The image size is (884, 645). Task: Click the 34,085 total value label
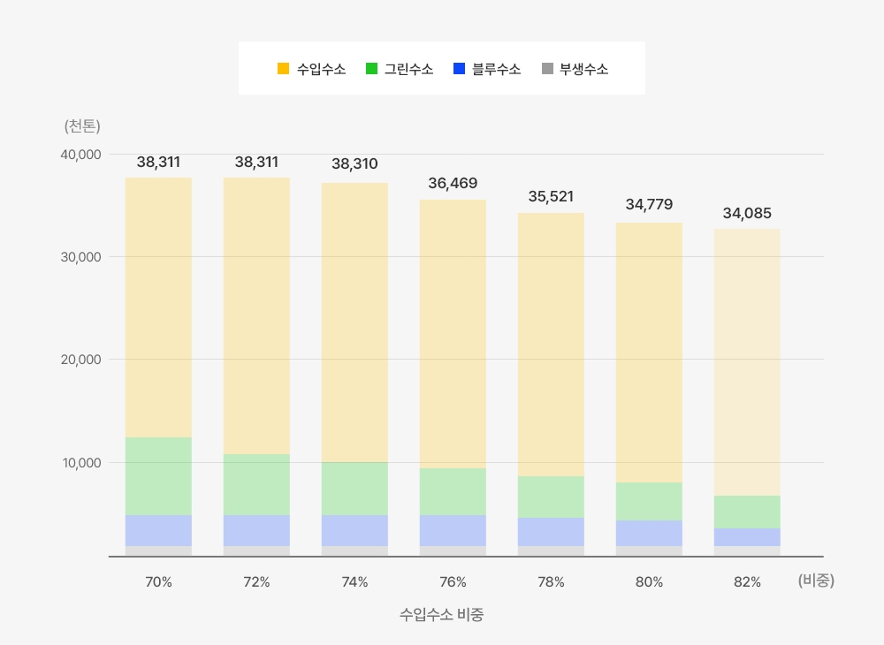coord(747,214)
